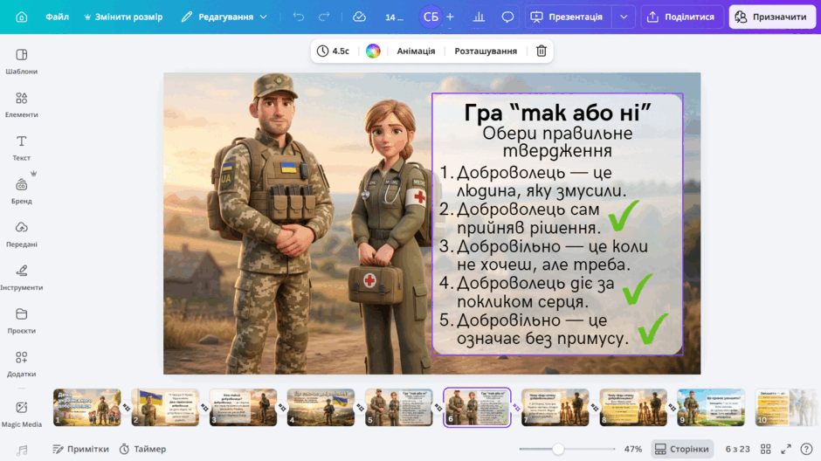Start the Презентація mode
Image resolution: width=821 pixels, height=461 pixels.
coord(568,17)
